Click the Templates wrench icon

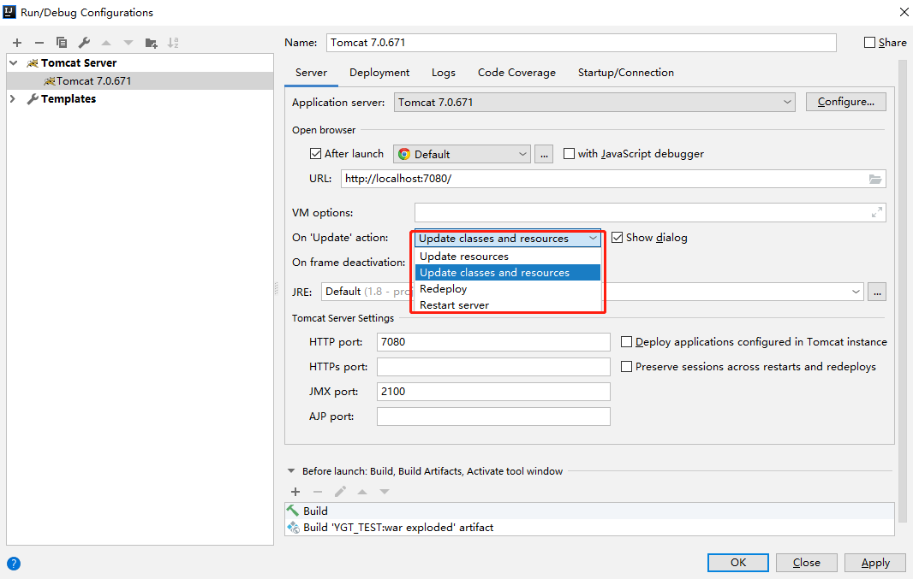33,99
